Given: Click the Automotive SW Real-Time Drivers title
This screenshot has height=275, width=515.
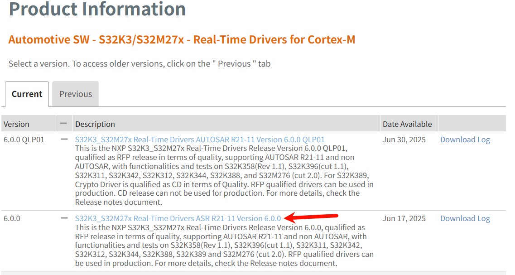Looking at the screenshot, I should [182, 39].
